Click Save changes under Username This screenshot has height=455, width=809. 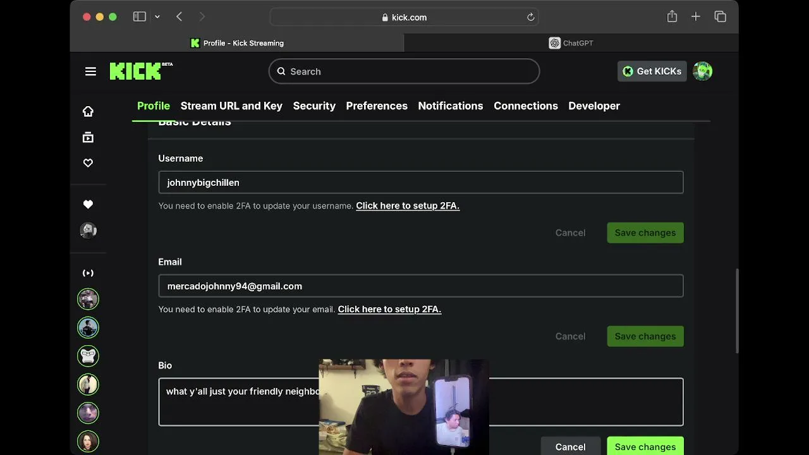[x=645, y=233]
